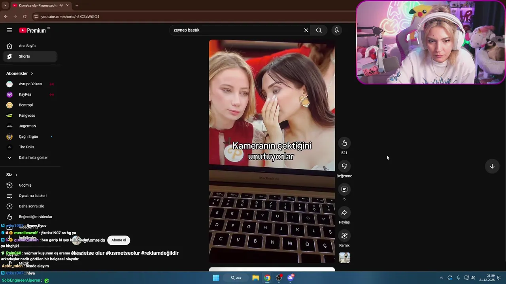Screen dimensions: 506x284
Task: Open the Çağrı Ergün channel
Action: 30,136
